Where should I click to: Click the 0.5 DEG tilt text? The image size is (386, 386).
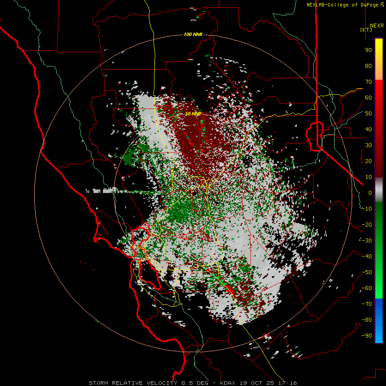tap(195, 383)
